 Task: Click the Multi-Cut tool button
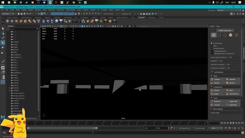(x=217, y=101)
